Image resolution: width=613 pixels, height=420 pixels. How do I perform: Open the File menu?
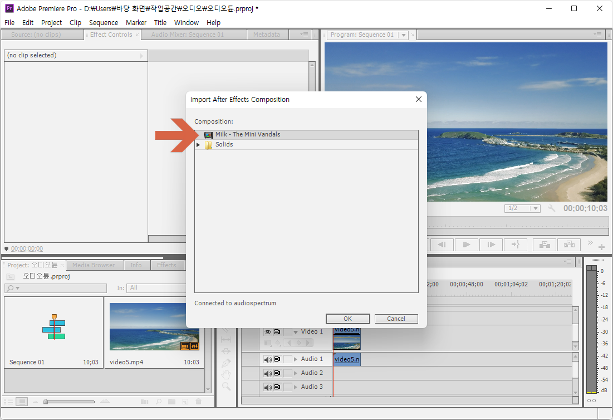click(9, 23)
